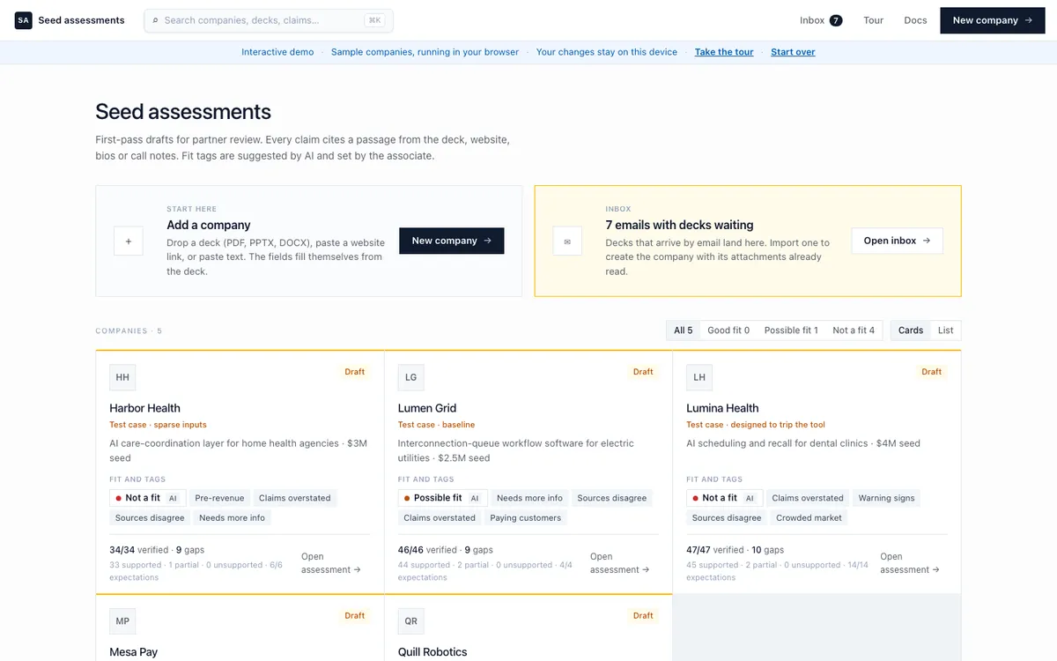Click Lumina Health's Warning signs tag
Viewport: 1057px width, 661px height.
886,498
